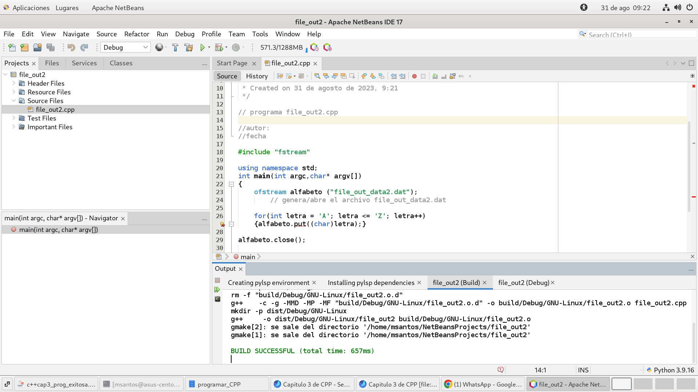698x392 pixels.
Task: Click the 571.3/1288MB memory indicator
Action: tap(281, 48)
